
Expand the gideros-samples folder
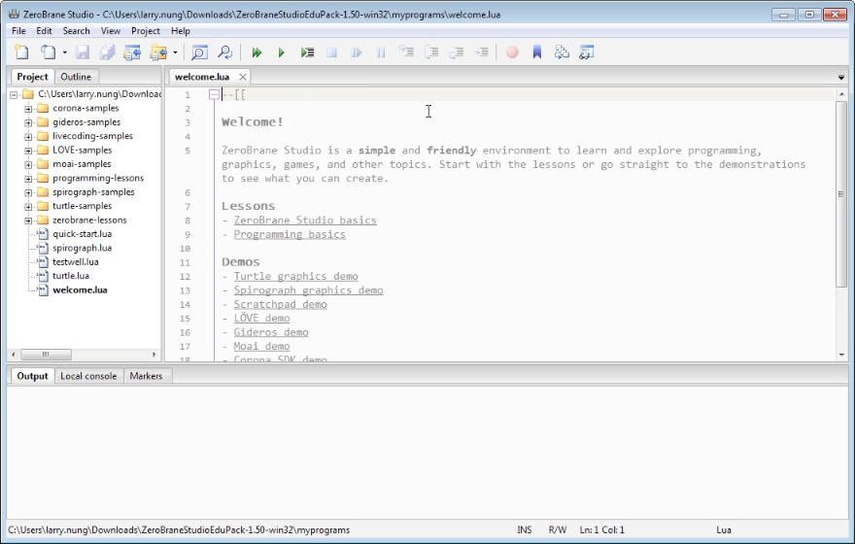click(x=28, y=122)
